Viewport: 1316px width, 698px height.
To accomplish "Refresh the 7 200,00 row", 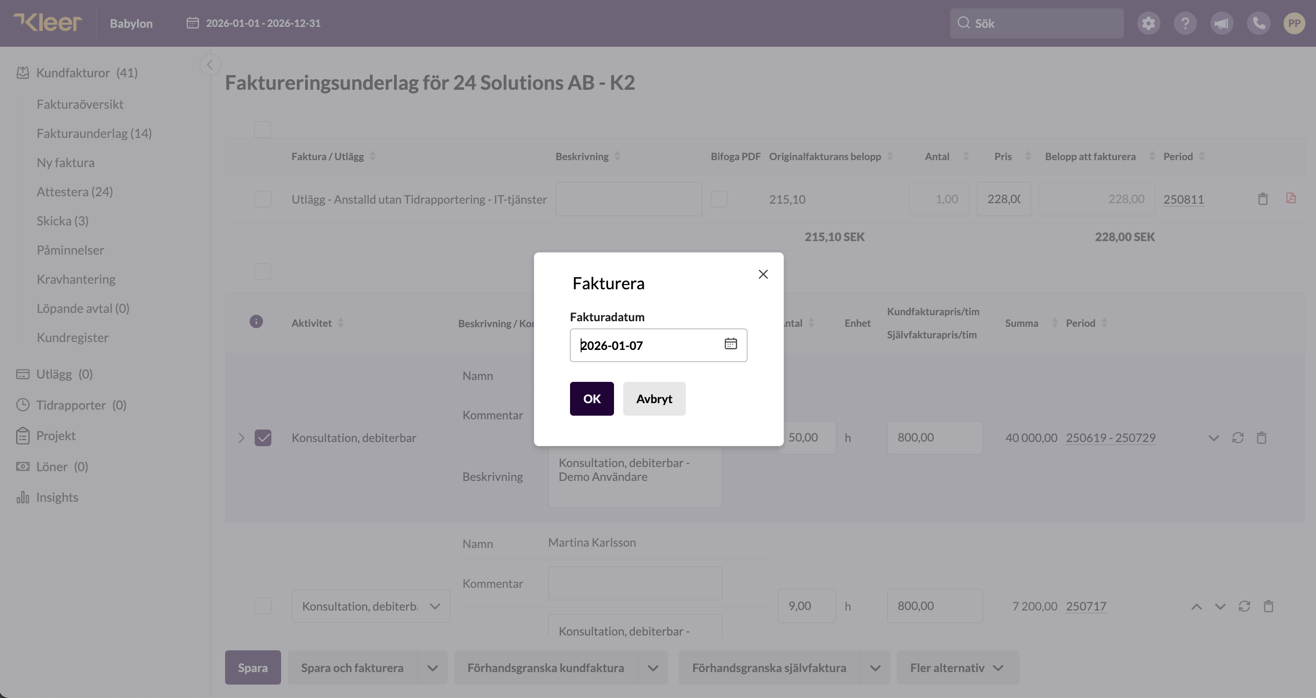I will pos(1245,606).
